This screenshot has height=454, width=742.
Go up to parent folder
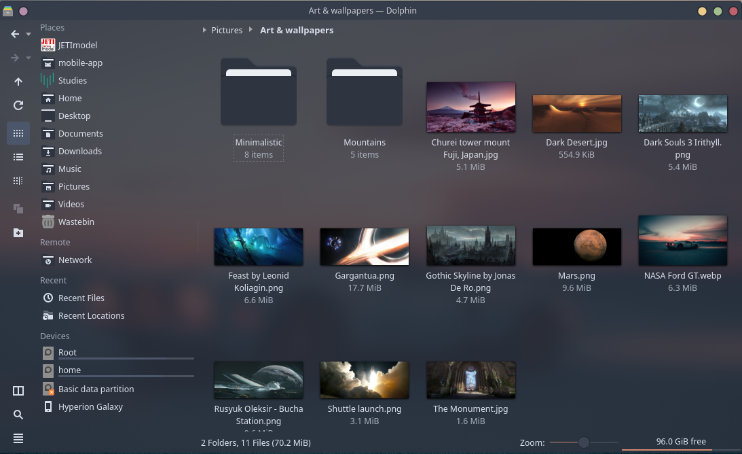pos(18,82)
